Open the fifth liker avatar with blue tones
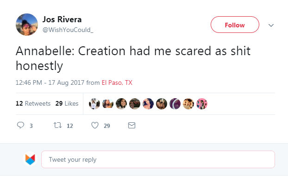This screenshot has width=288, height=177. 148,104
